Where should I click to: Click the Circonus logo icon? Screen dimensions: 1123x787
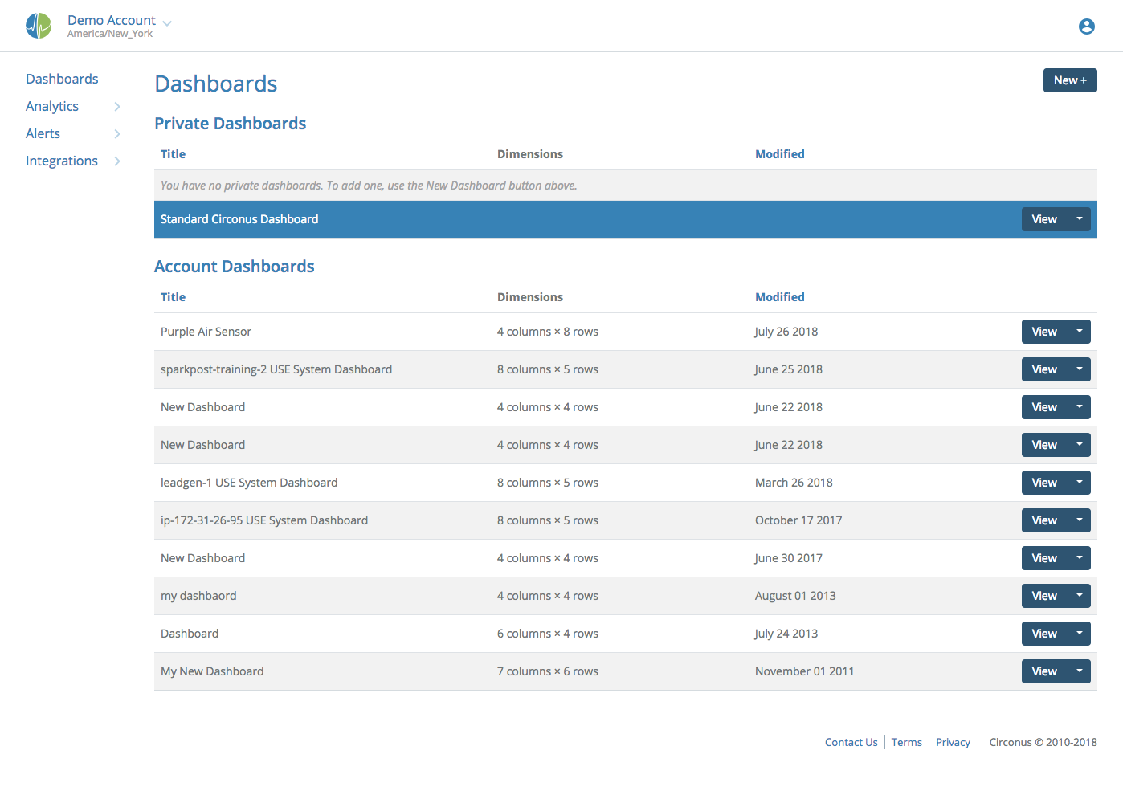(38, 25)
